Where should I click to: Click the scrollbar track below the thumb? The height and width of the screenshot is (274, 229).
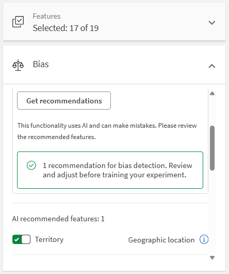click(212, 212)
